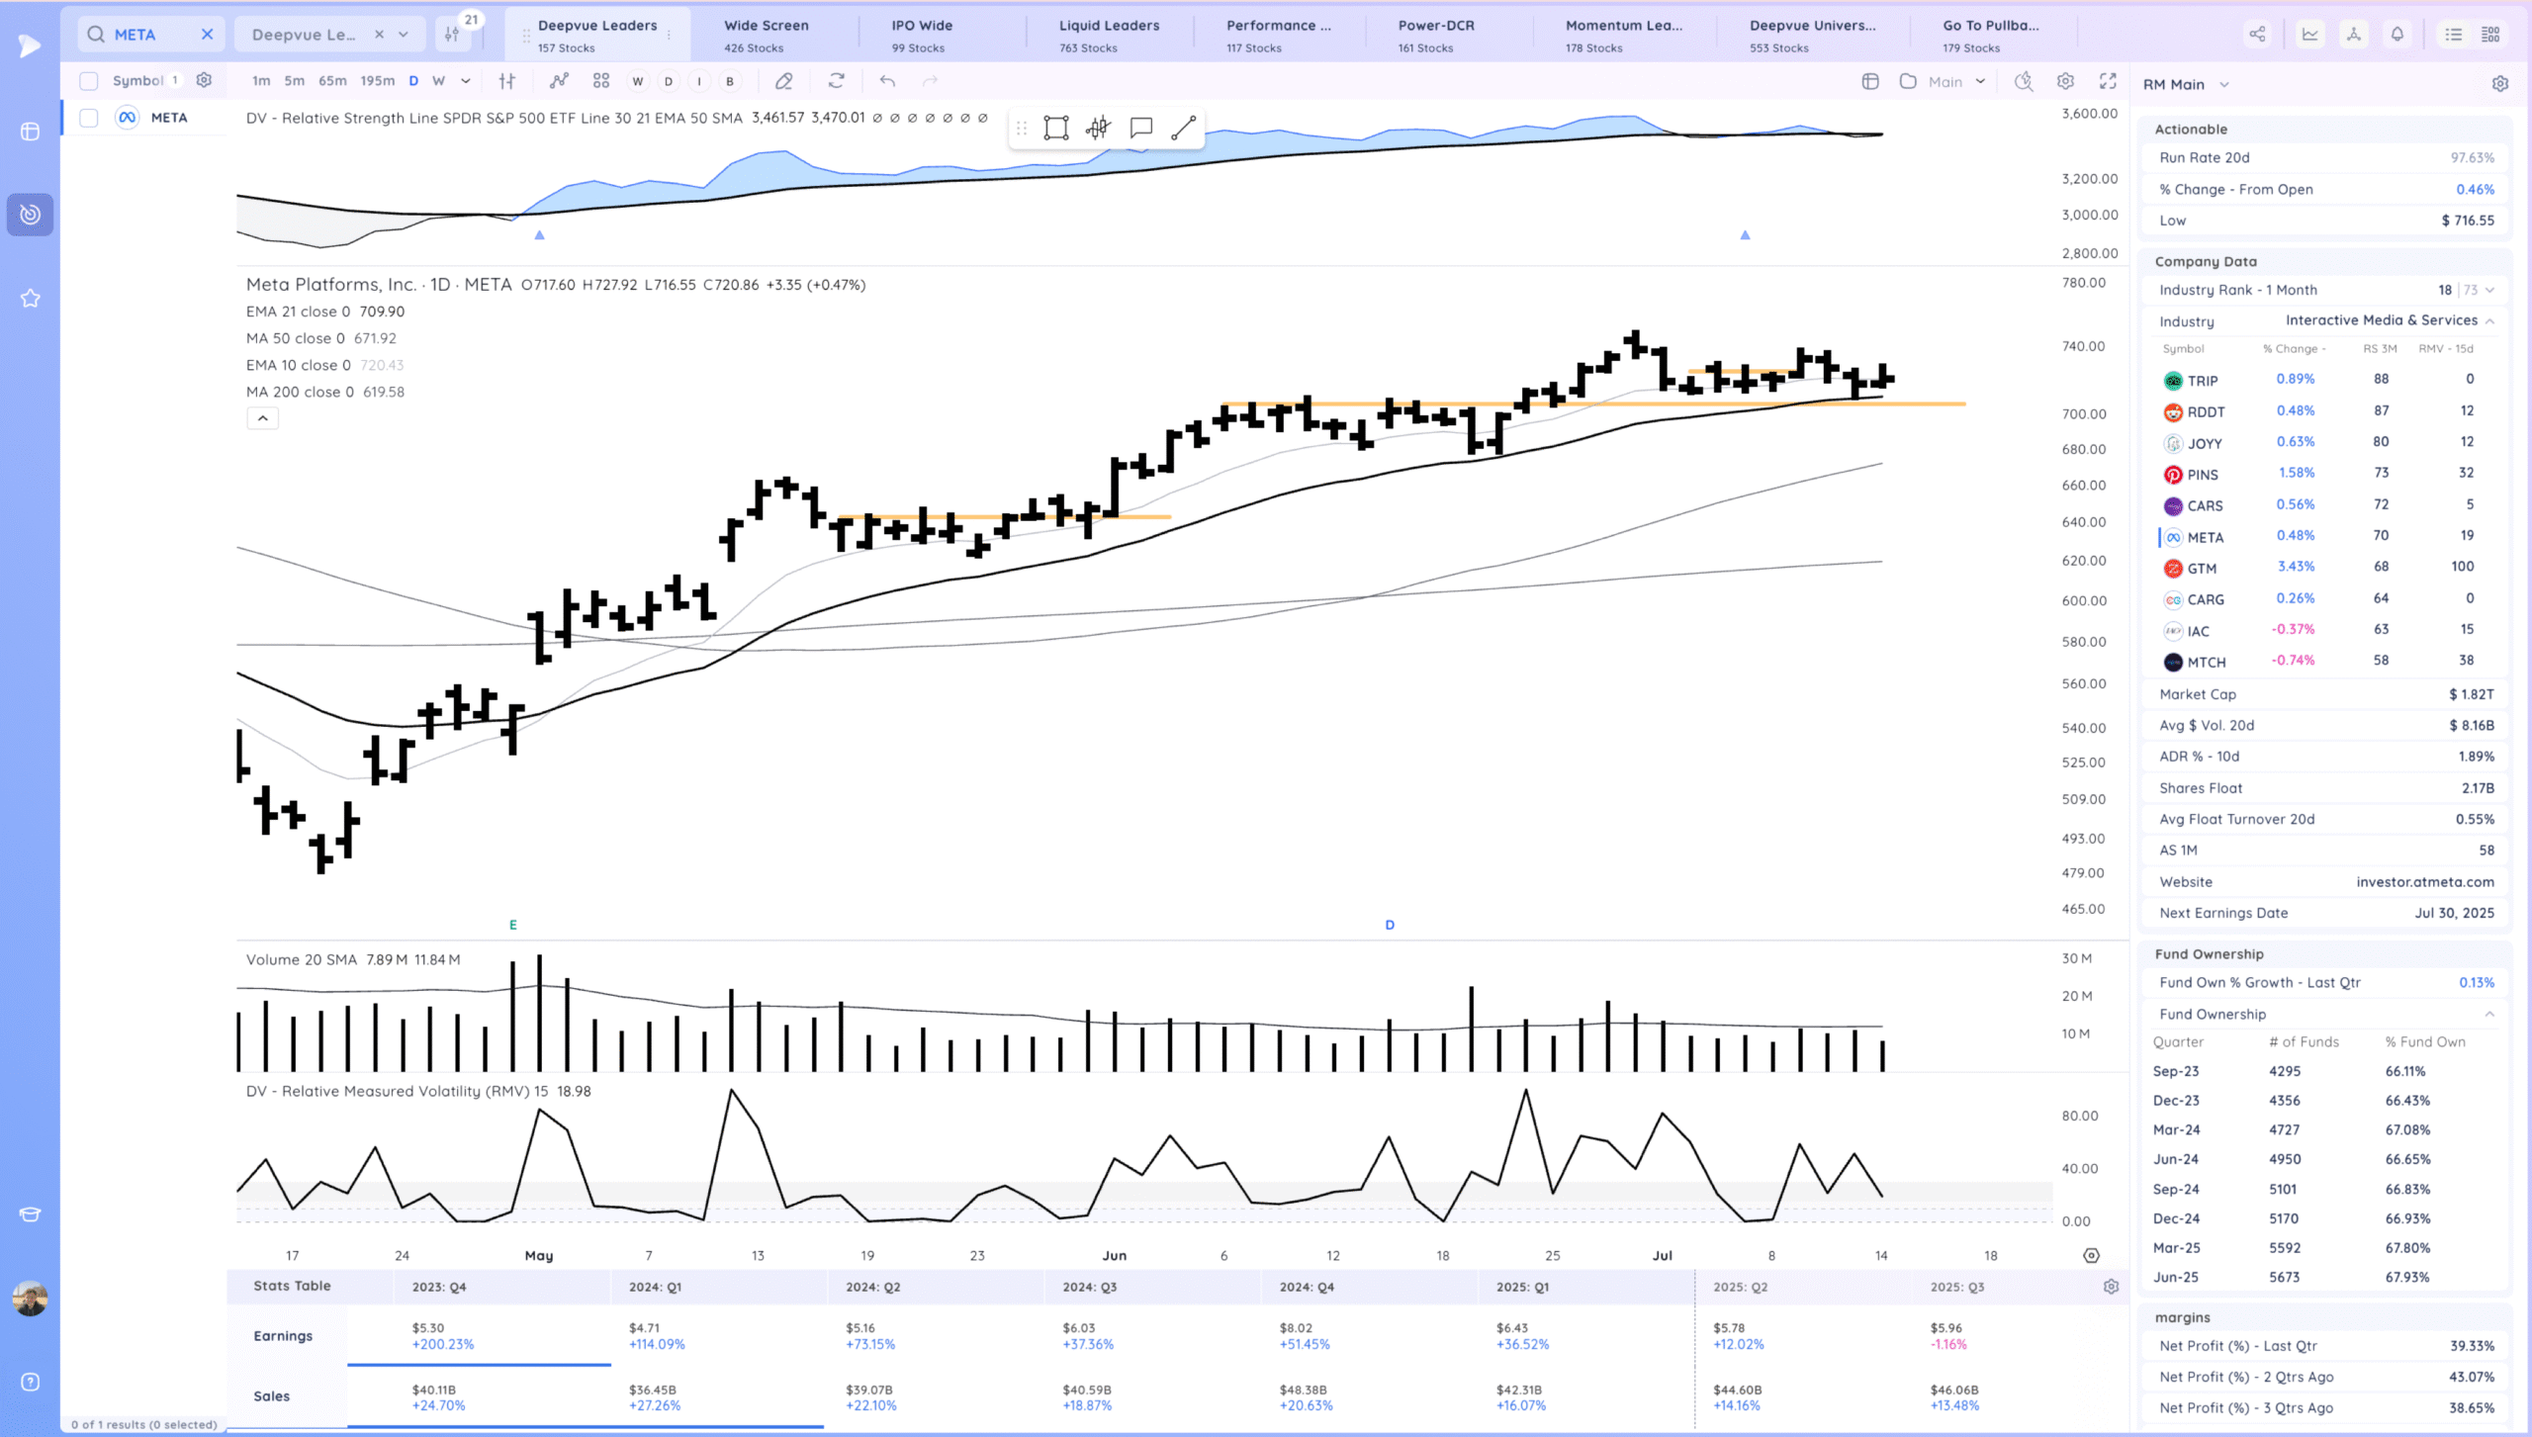Screen dimensions: 2532x1437
Task: Toggle the W circle button in toolbar
Action: pos(638,81)
